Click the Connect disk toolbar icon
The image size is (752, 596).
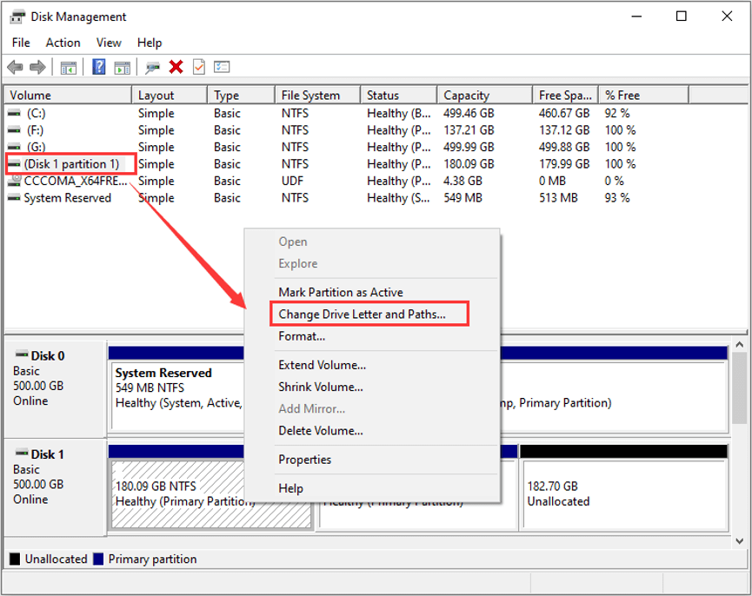pos(152,68)
